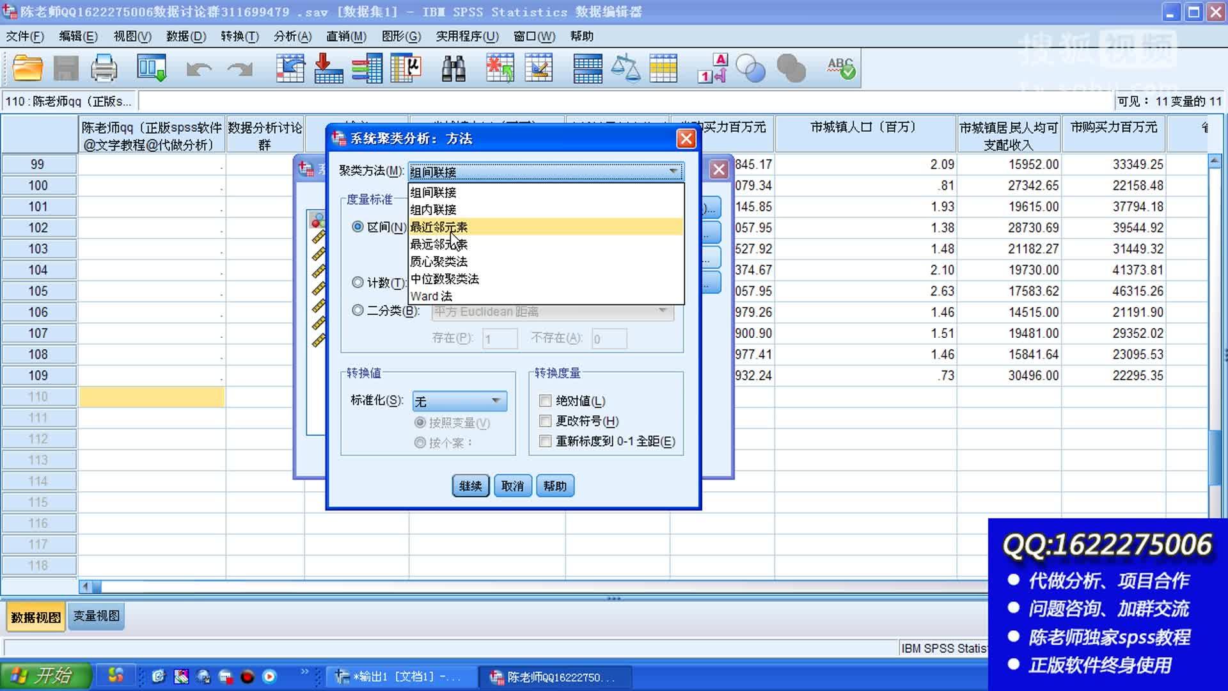The height and width of the screenshot is (691, 1228).
Task: Select the 区间 radio button
Action: point(358,226)
